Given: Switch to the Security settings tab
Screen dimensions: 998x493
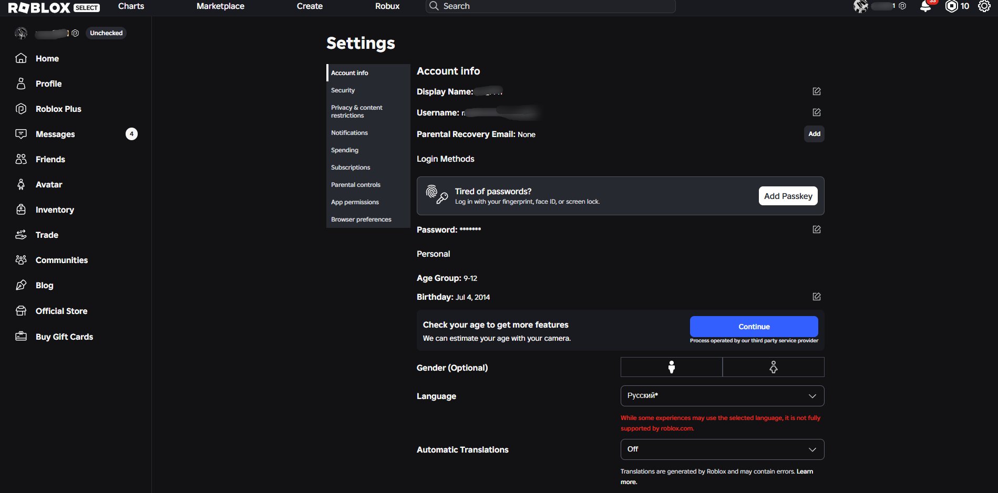Looking at the screenshot, I should tap(368, 90).
